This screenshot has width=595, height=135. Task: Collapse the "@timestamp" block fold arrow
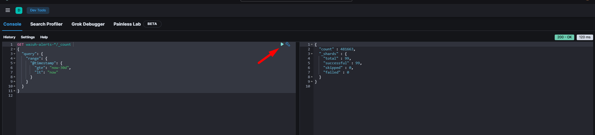(x=14, y=63)
